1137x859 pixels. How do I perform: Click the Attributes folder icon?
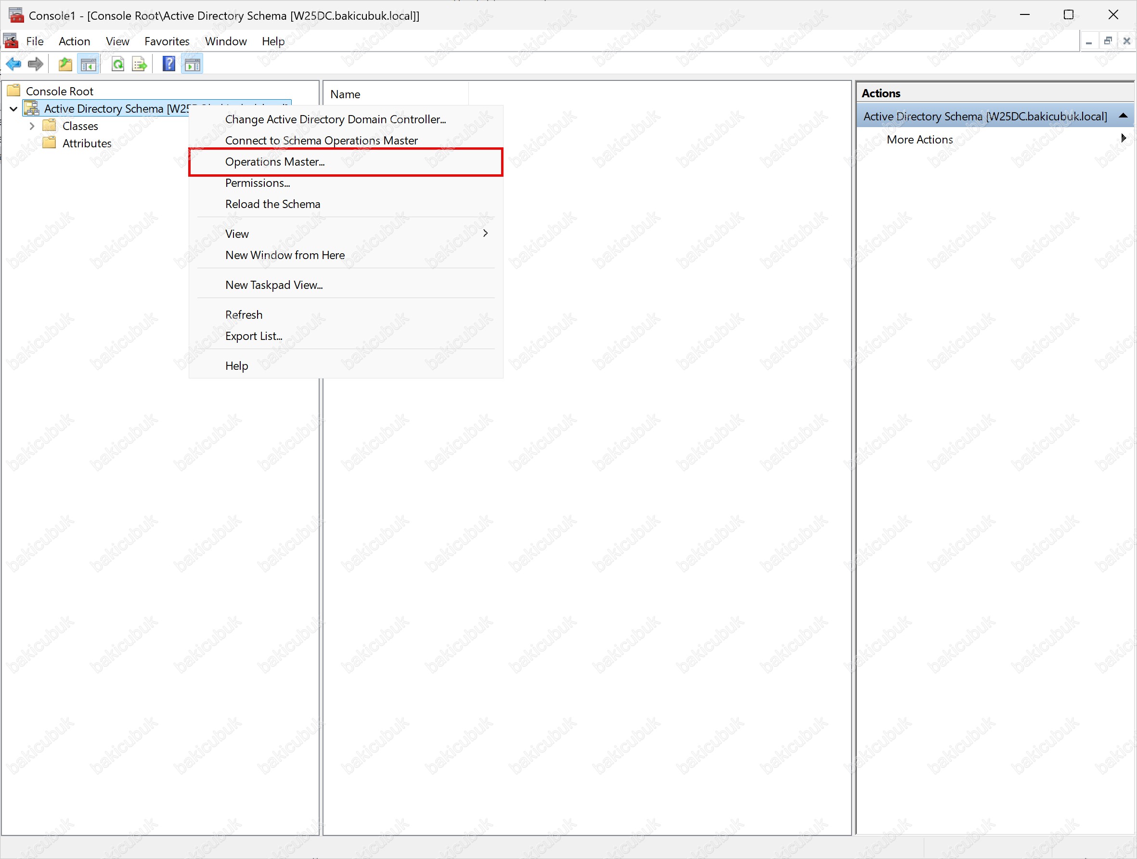coord(50,143)
